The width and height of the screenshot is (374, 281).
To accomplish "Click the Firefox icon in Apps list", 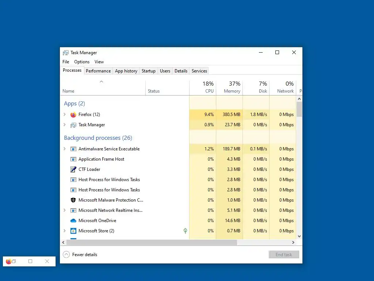I will pyautogui.click(x=73, y=115).
